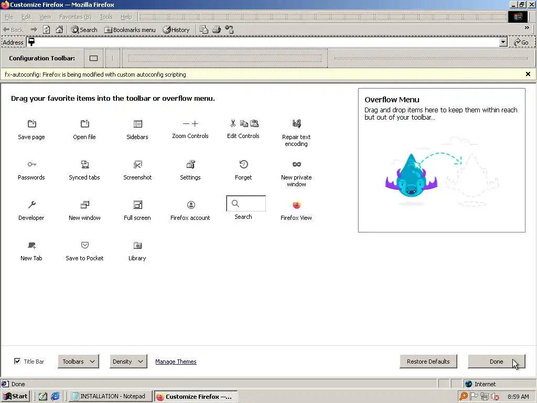Open the View menu
Viewport: 537px width, 403px height.
tap(45, 17)
